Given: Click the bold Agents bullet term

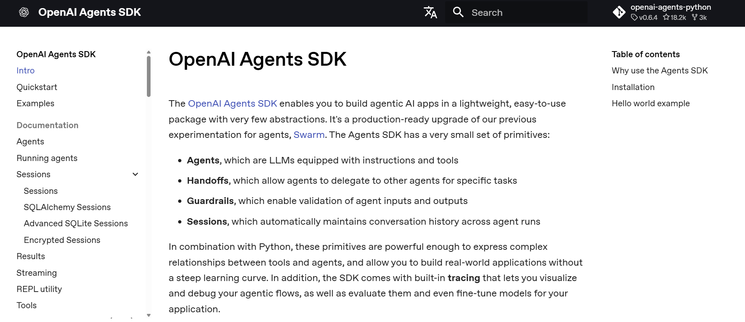Looking at the screenshot, I should [x=203, y=160].
